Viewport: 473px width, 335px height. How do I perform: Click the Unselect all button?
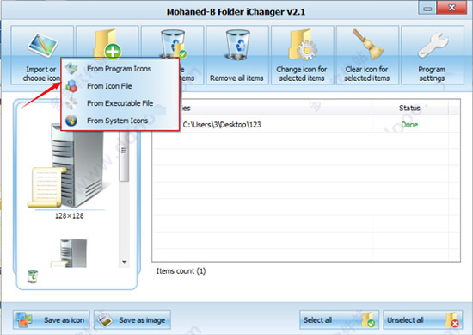click(423, 319)
